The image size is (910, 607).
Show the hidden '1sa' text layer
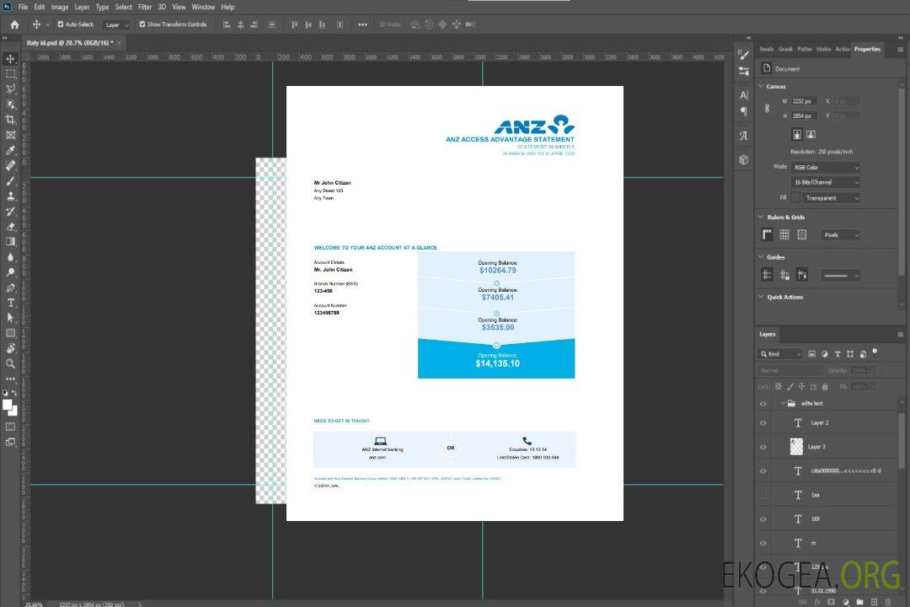click(763, 495)
